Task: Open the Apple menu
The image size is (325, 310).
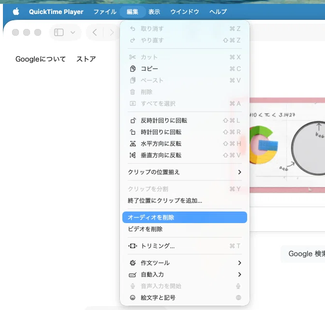Action: (16, 12)
